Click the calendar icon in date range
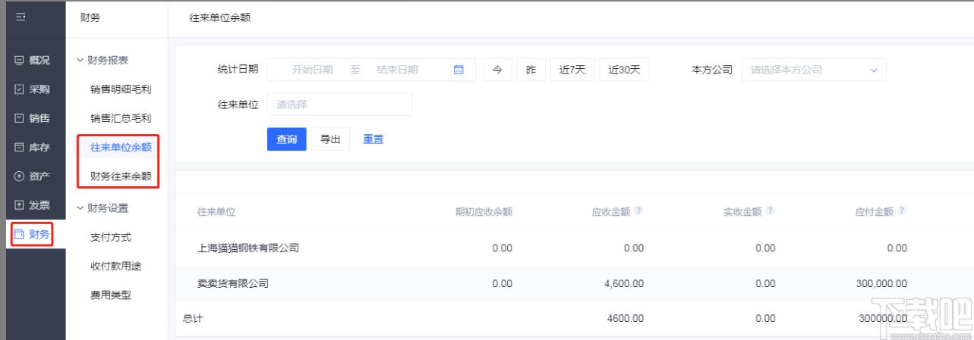 tap(459, 70)
